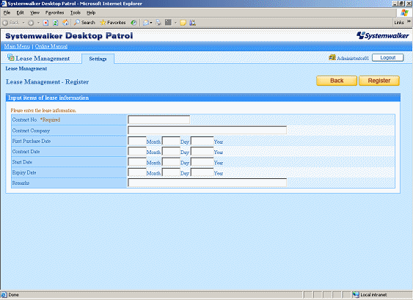Viewport: 413px width, 300px height.
Task: Open the View menu
Action: [x=34, y=12]
